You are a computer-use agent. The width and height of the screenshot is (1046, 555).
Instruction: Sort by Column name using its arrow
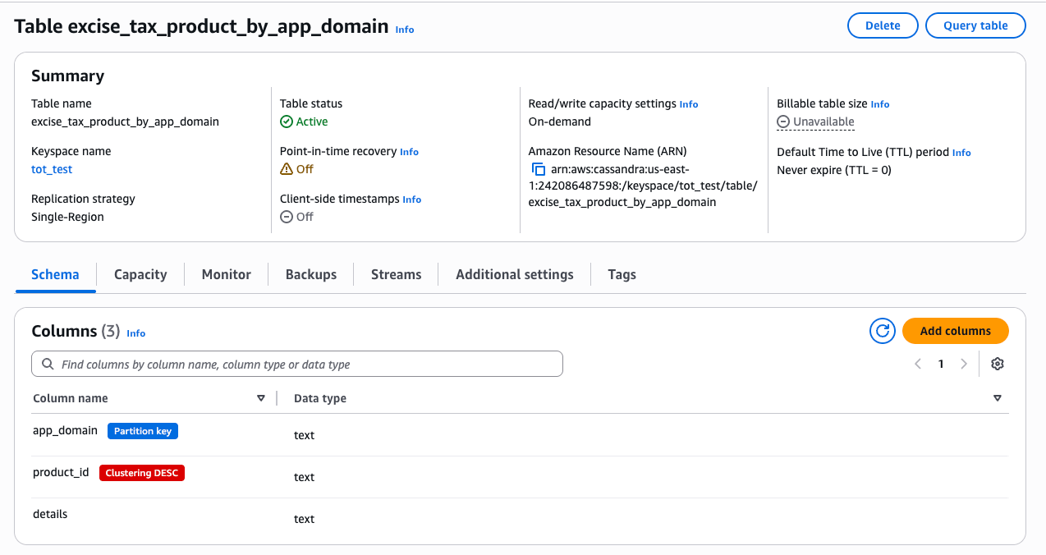pyautogui.click(x=261, y=398)
